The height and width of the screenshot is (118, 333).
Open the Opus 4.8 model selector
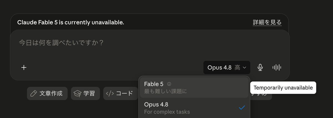click(x=227, y=67)
